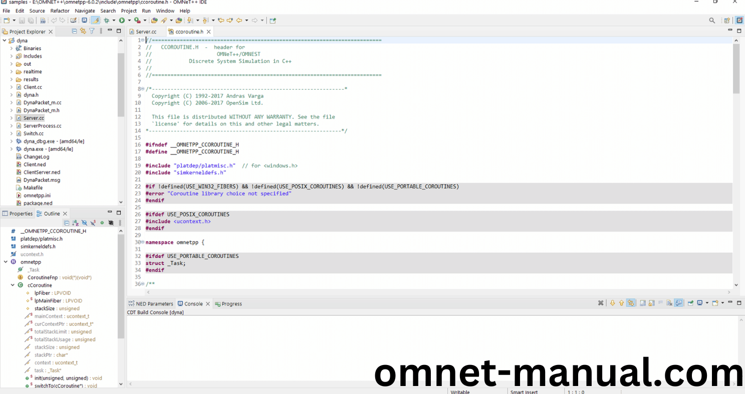Image resolution: width=745 pixels, height=394 pixels.
Task: Click the editor vertical scrollbar thumb
Action: pos(736,68)
